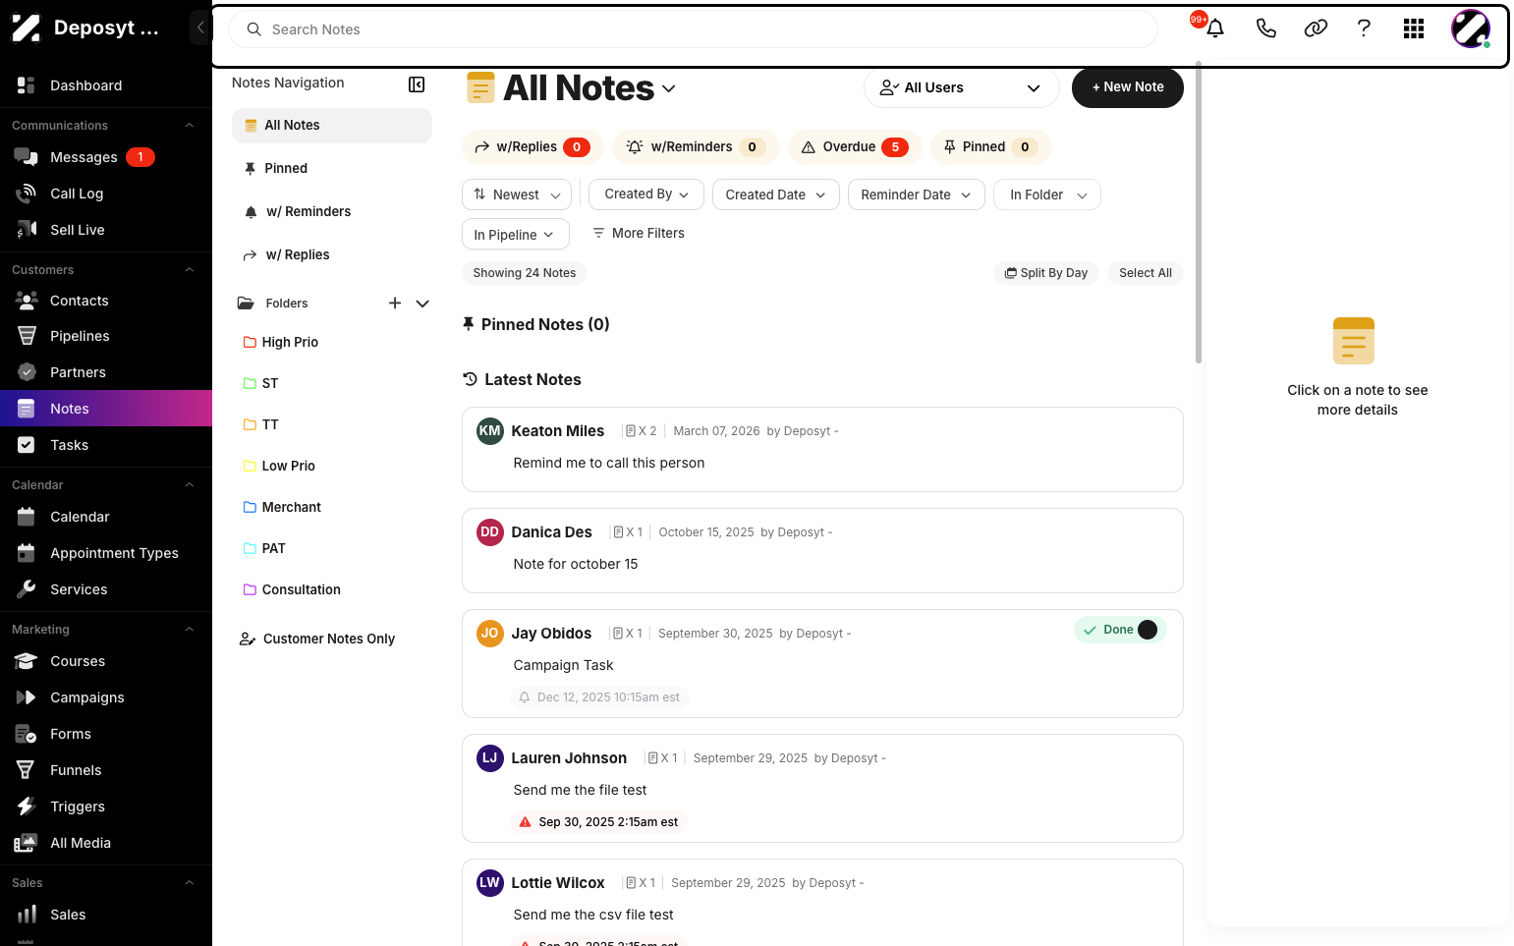The width and height of the screenshot is (1514, 946).
Task: Click Select All button
Action: coord(1146,273)
